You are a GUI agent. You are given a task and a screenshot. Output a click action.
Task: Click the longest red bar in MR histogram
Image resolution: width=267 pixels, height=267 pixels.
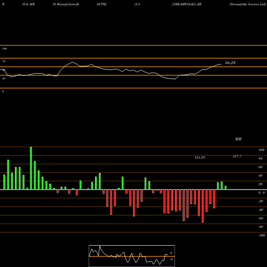point(203,206)
